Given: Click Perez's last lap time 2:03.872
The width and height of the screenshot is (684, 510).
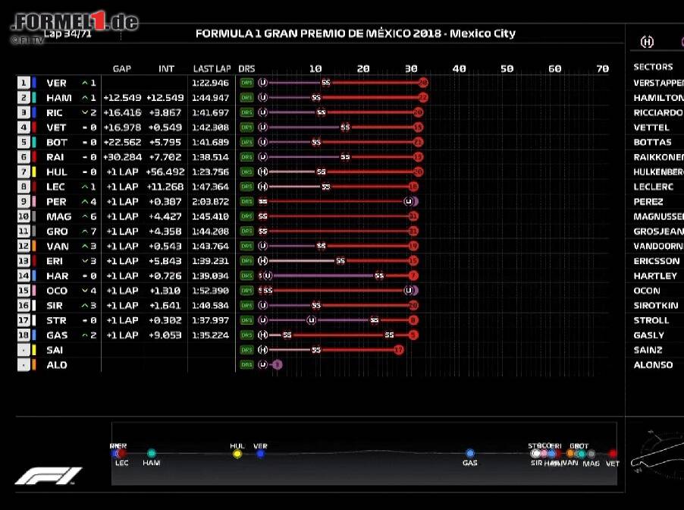Looking at the screenshot, I should [x=210, y=202].
